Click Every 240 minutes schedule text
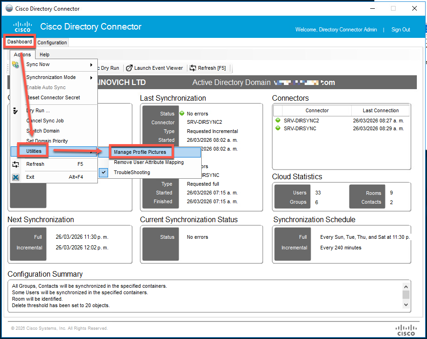Screen dimensions: 427x339 341,248
